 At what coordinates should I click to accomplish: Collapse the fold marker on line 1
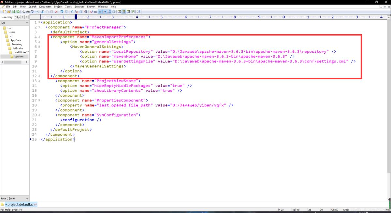tap(39, 22)
